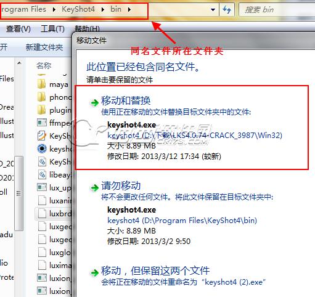This screenshot has height=297, width=315.
Task: Select the keyshot4 application lens icon
Action: pyautogui.click(x=42, y=148)
